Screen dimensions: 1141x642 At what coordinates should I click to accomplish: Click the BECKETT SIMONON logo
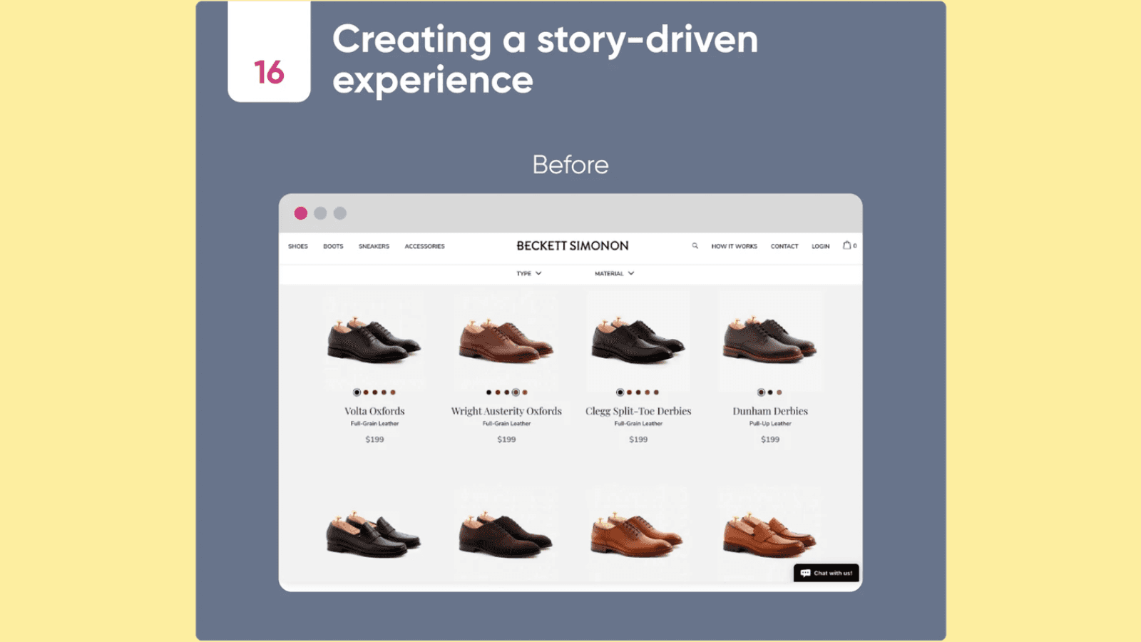click(573, 245)
